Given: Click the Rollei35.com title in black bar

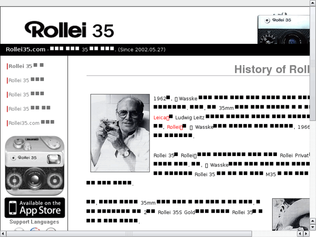Looking at the screenshot, I should pyautogui.click(x=26, y=50).
